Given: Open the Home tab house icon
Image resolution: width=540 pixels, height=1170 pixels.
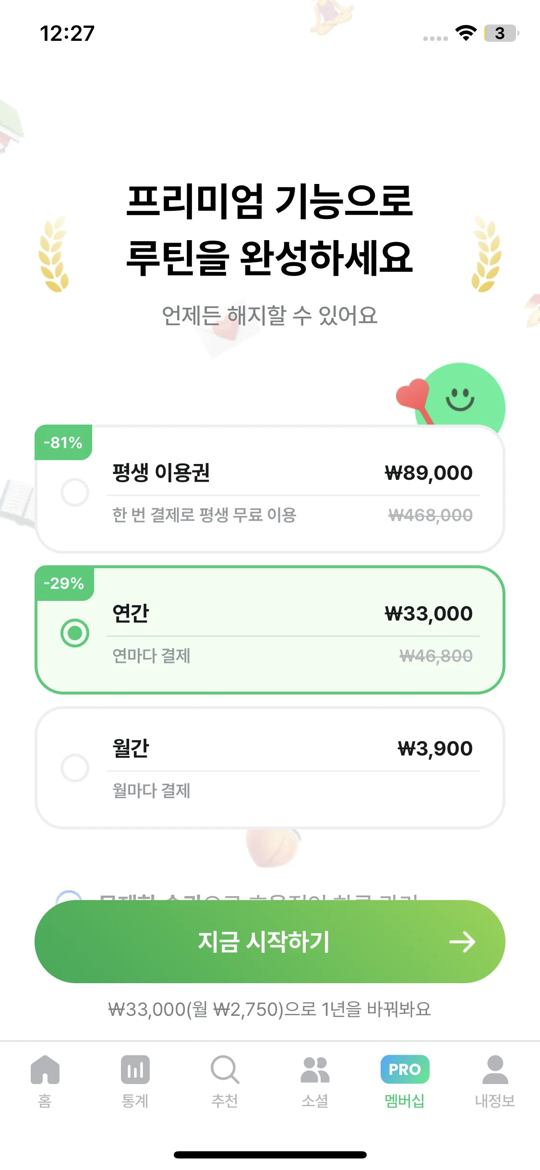Looking at the screenshot, I should pos(45,1070).
